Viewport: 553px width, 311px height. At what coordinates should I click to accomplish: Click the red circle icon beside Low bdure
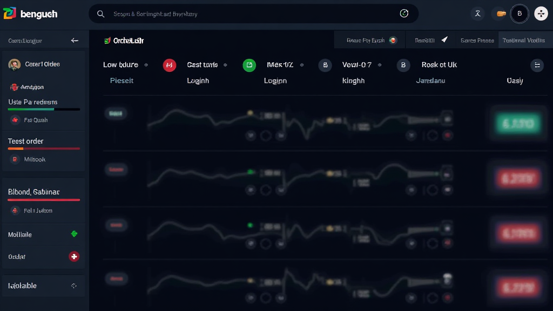170,65
